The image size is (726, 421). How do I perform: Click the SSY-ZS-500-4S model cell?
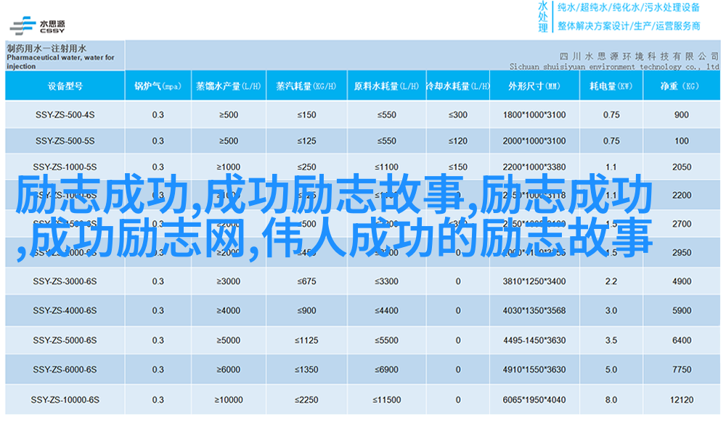65,114
